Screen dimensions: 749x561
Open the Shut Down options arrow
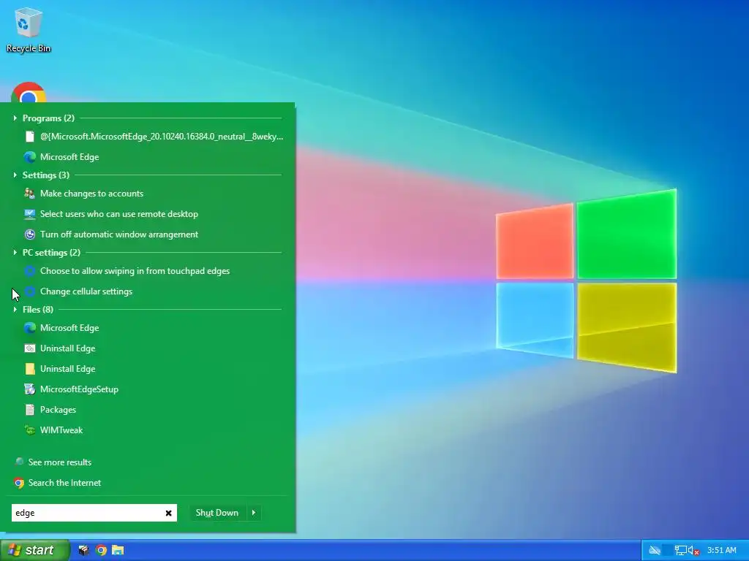point(254,513)
